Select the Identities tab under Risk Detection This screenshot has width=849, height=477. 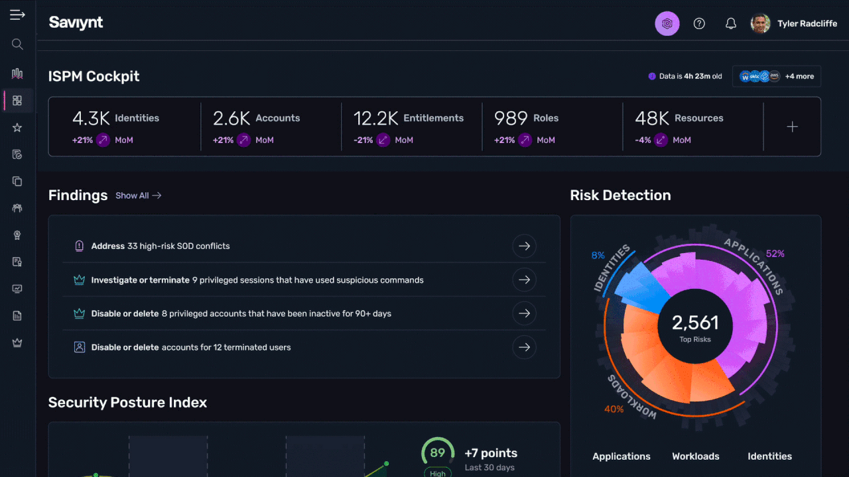(769, 456)
